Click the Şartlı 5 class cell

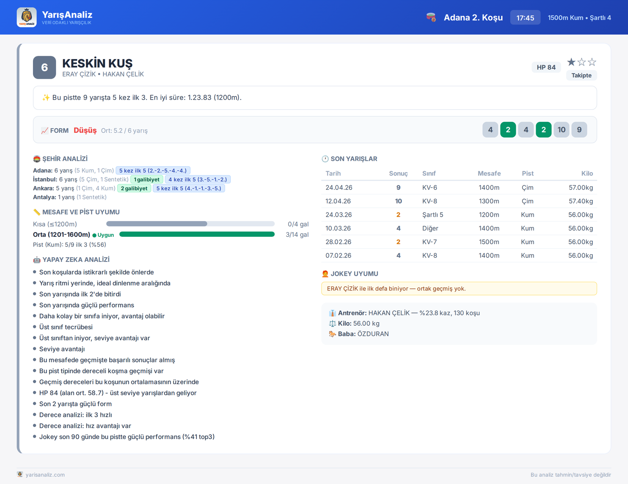[433, 215]
